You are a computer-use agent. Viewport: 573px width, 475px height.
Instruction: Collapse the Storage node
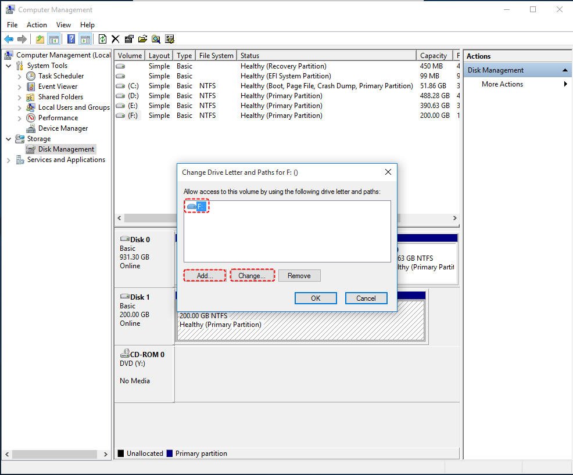(8, 139)
